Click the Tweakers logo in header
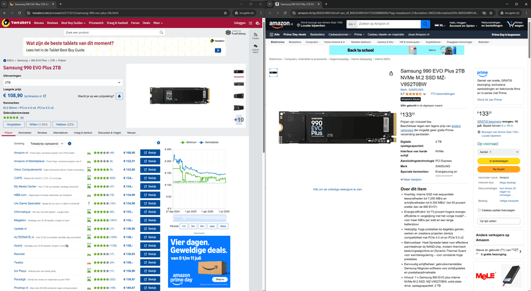Viewport: 531px width, 291px height. pyautogui.click(x=16, y=23)
